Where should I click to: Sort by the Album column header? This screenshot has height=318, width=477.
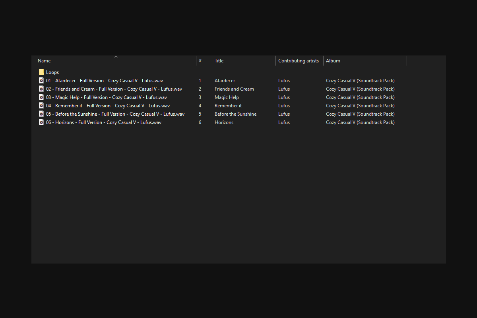click(365, 61)
